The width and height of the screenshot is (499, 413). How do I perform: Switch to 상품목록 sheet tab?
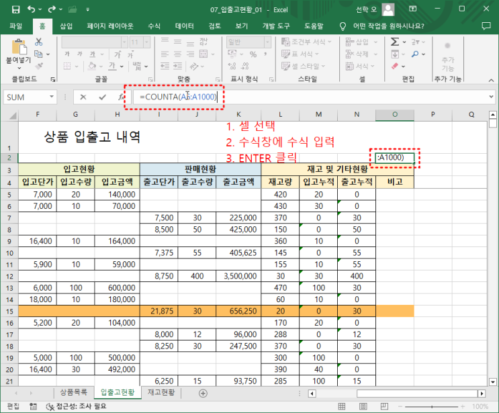[x=73, y=392]
